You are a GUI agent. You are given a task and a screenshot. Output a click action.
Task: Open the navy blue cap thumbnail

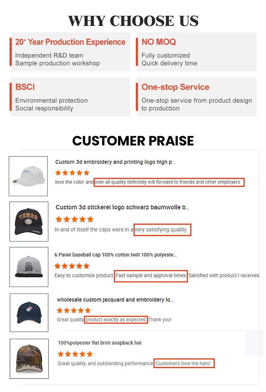[29, 313]
